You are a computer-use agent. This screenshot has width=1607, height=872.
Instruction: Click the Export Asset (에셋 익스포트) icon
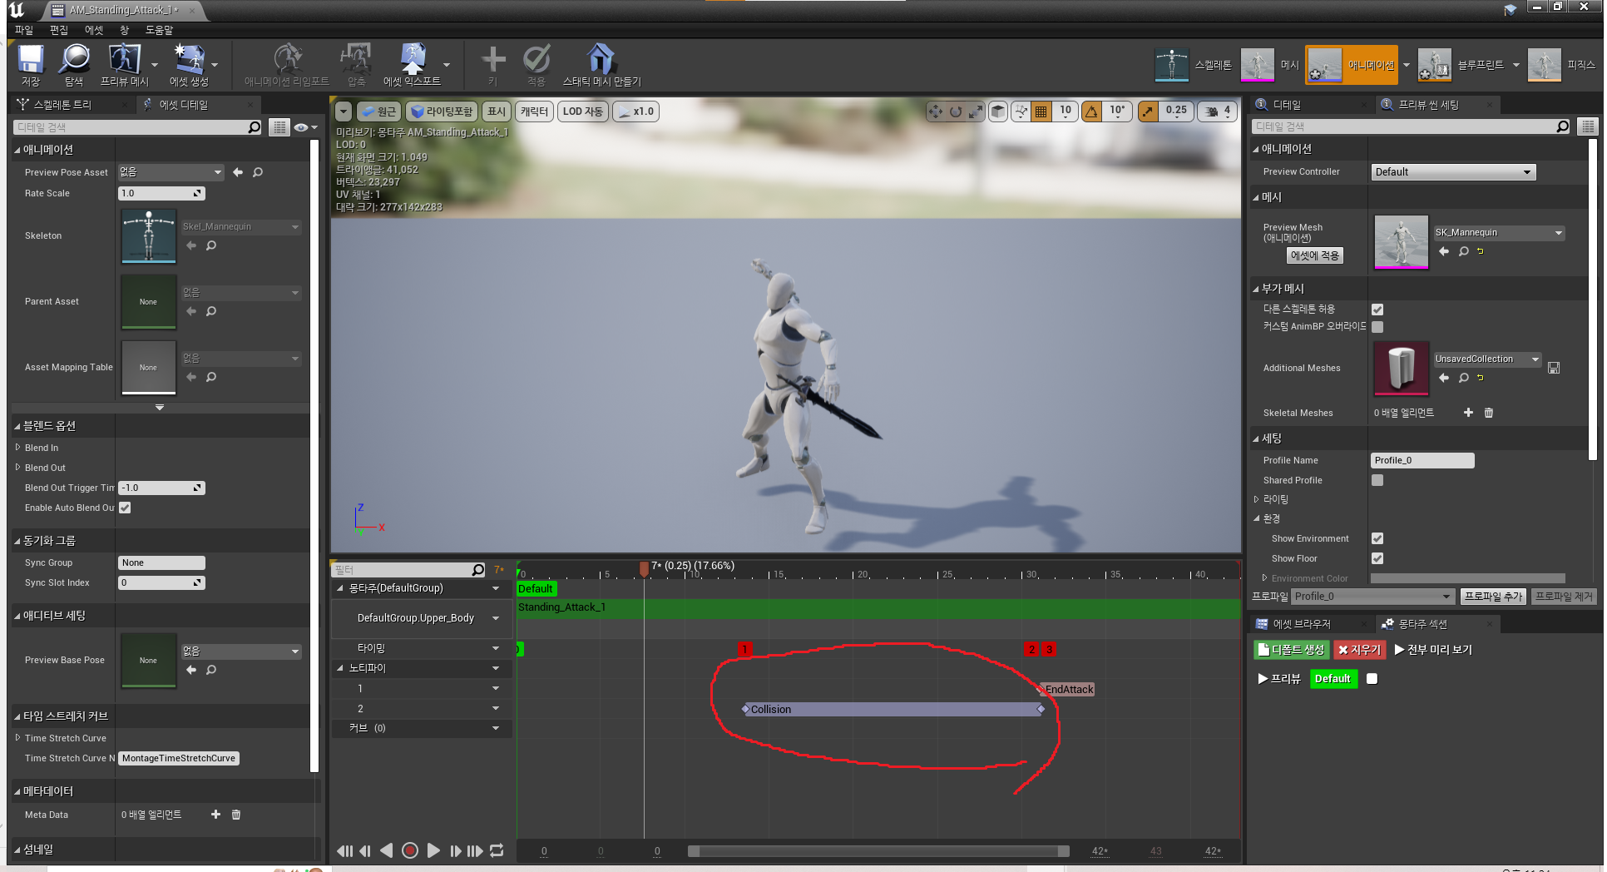[x=412, y=60]
